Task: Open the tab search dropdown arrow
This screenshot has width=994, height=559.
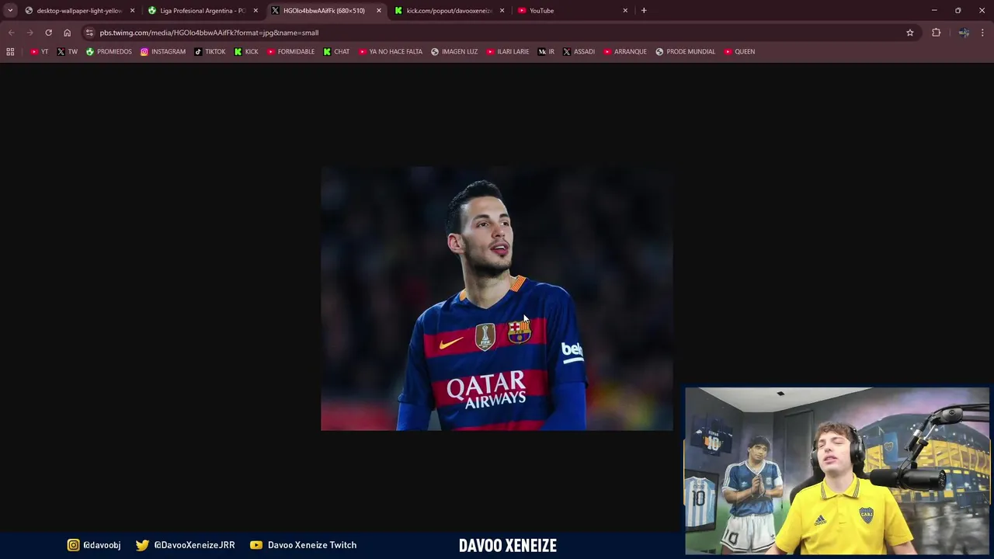Action: (x=10, y=11)
